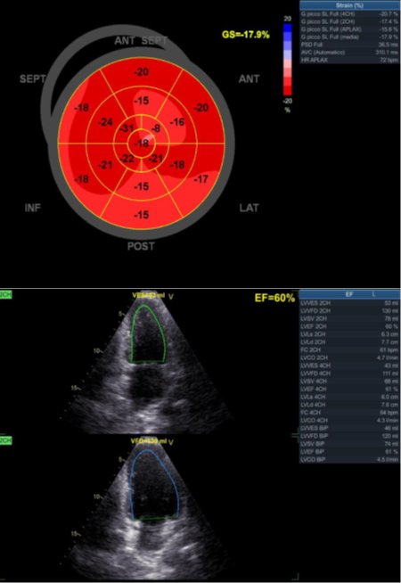Click the blue end of strain color scale
The height and width of the screenshot is (583, 401).
pyautogui.click(x=287, y=28)
